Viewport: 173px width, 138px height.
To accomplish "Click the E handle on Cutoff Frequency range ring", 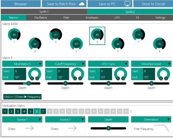I will point(80,78).
